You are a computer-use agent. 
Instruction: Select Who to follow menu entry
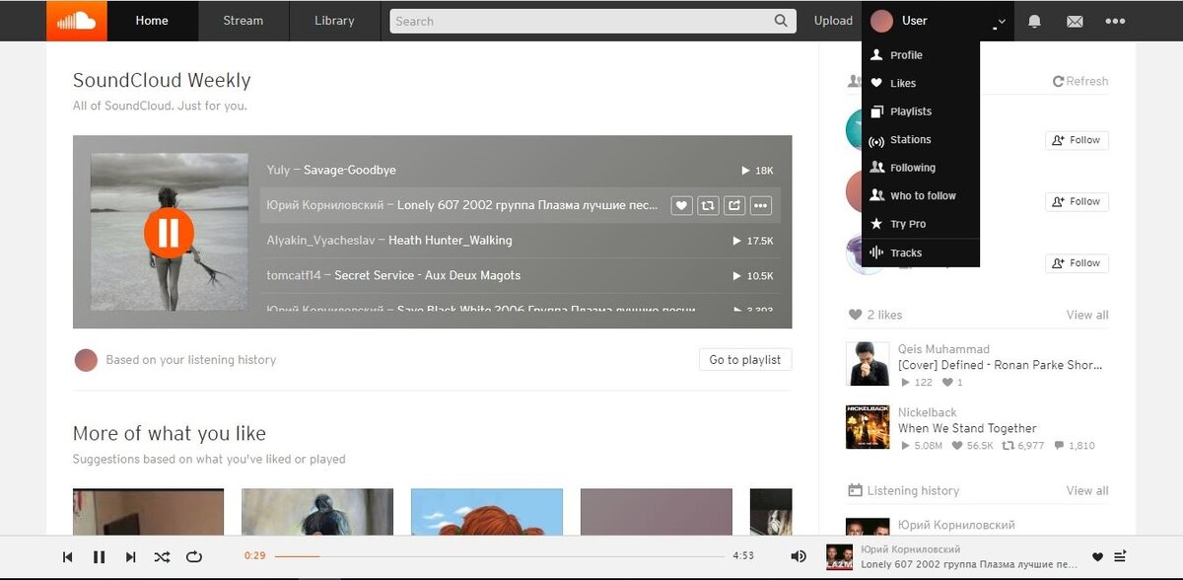921,195
